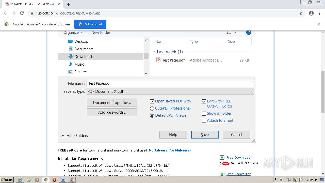The height and width of the screenshot is (183, 325).
Task: Click the folder tree scroll down arrow
Action: point(146,73)
